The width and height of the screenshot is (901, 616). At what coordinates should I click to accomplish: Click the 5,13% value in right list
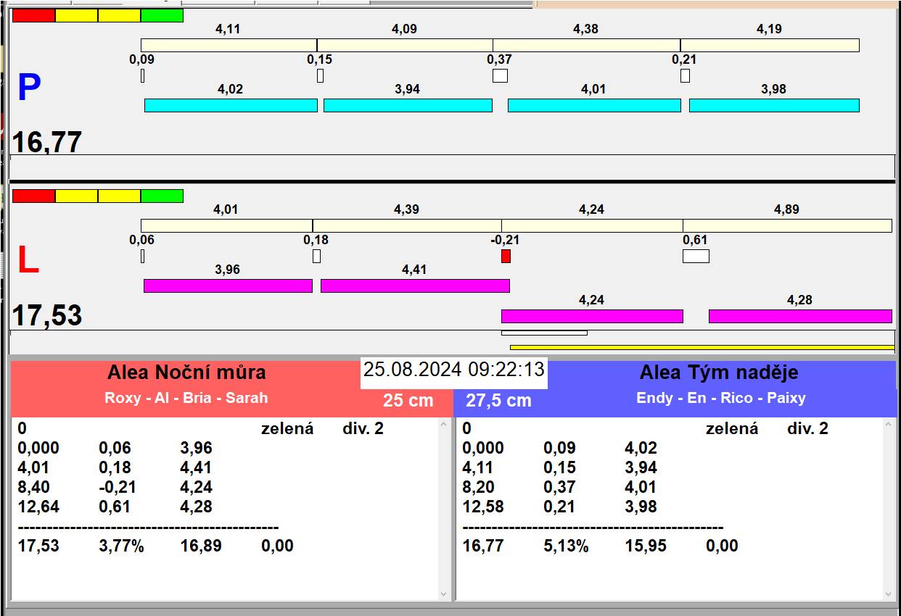click(x=566, y=546)
